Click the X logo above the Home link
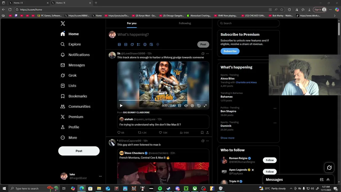This screenshot has height=192, width=341. (x=63, y=23)
